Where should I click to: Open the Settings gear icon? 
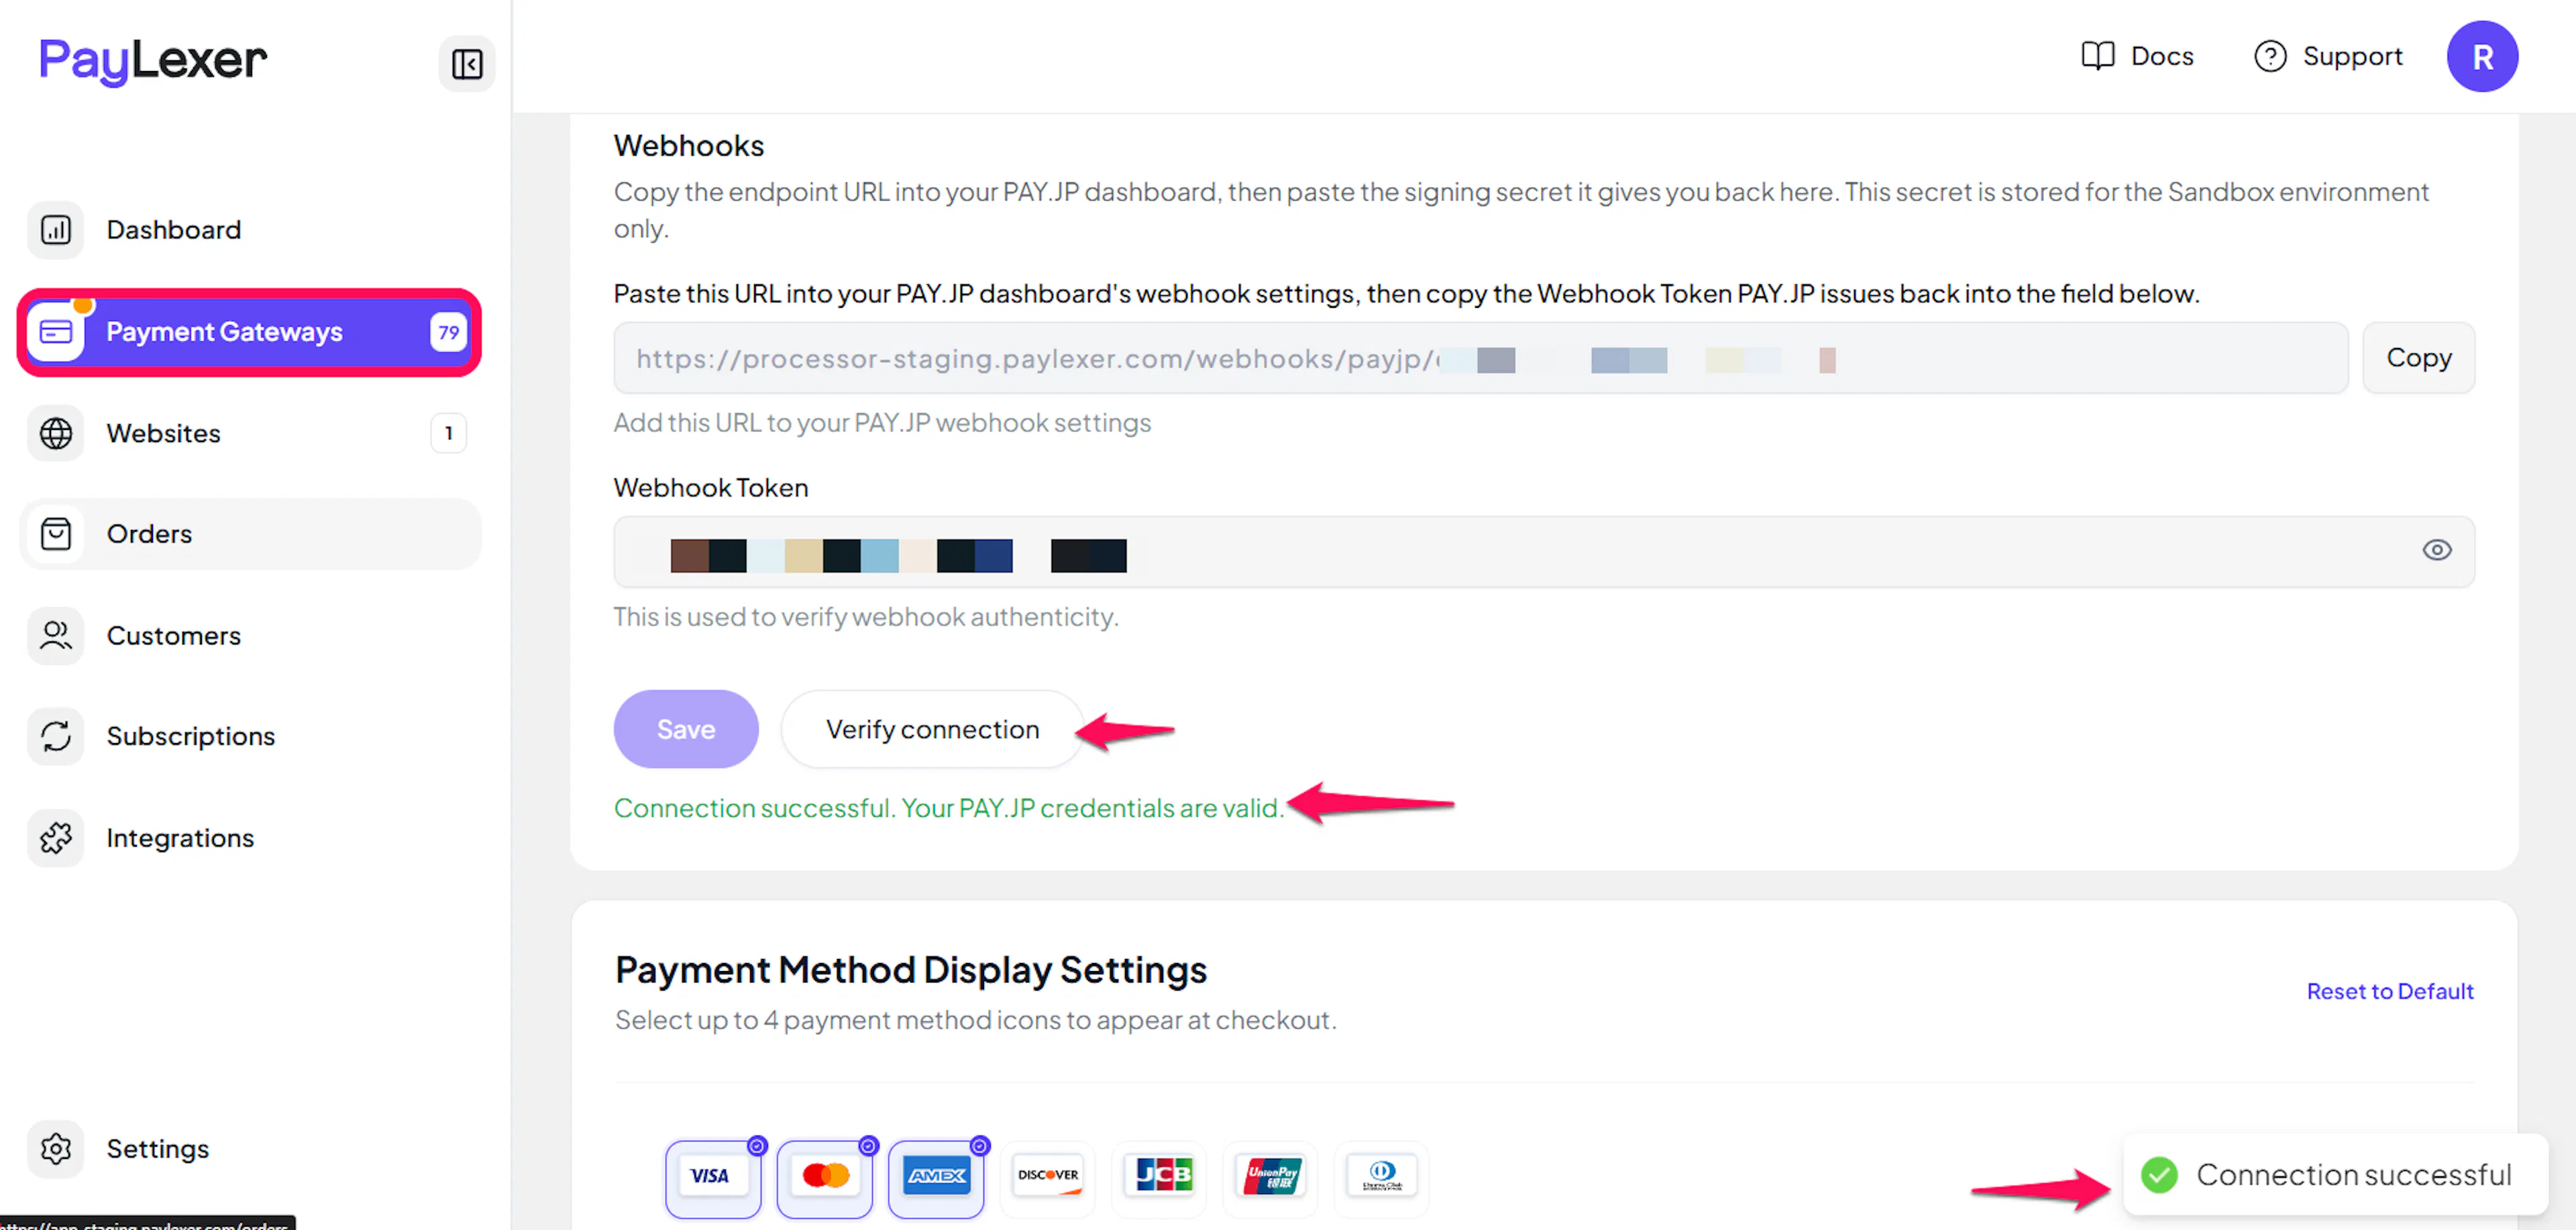(x=55, y=1148)
